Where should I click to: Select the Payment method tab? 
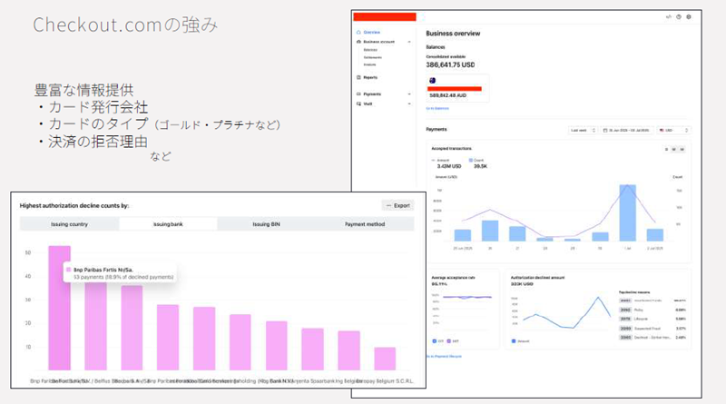tap(365, 223)
